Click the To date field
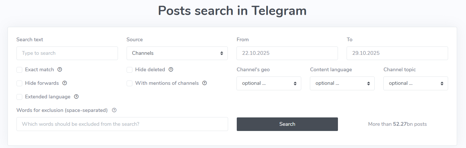Screen dimensions: 466x148 point(397,53)
